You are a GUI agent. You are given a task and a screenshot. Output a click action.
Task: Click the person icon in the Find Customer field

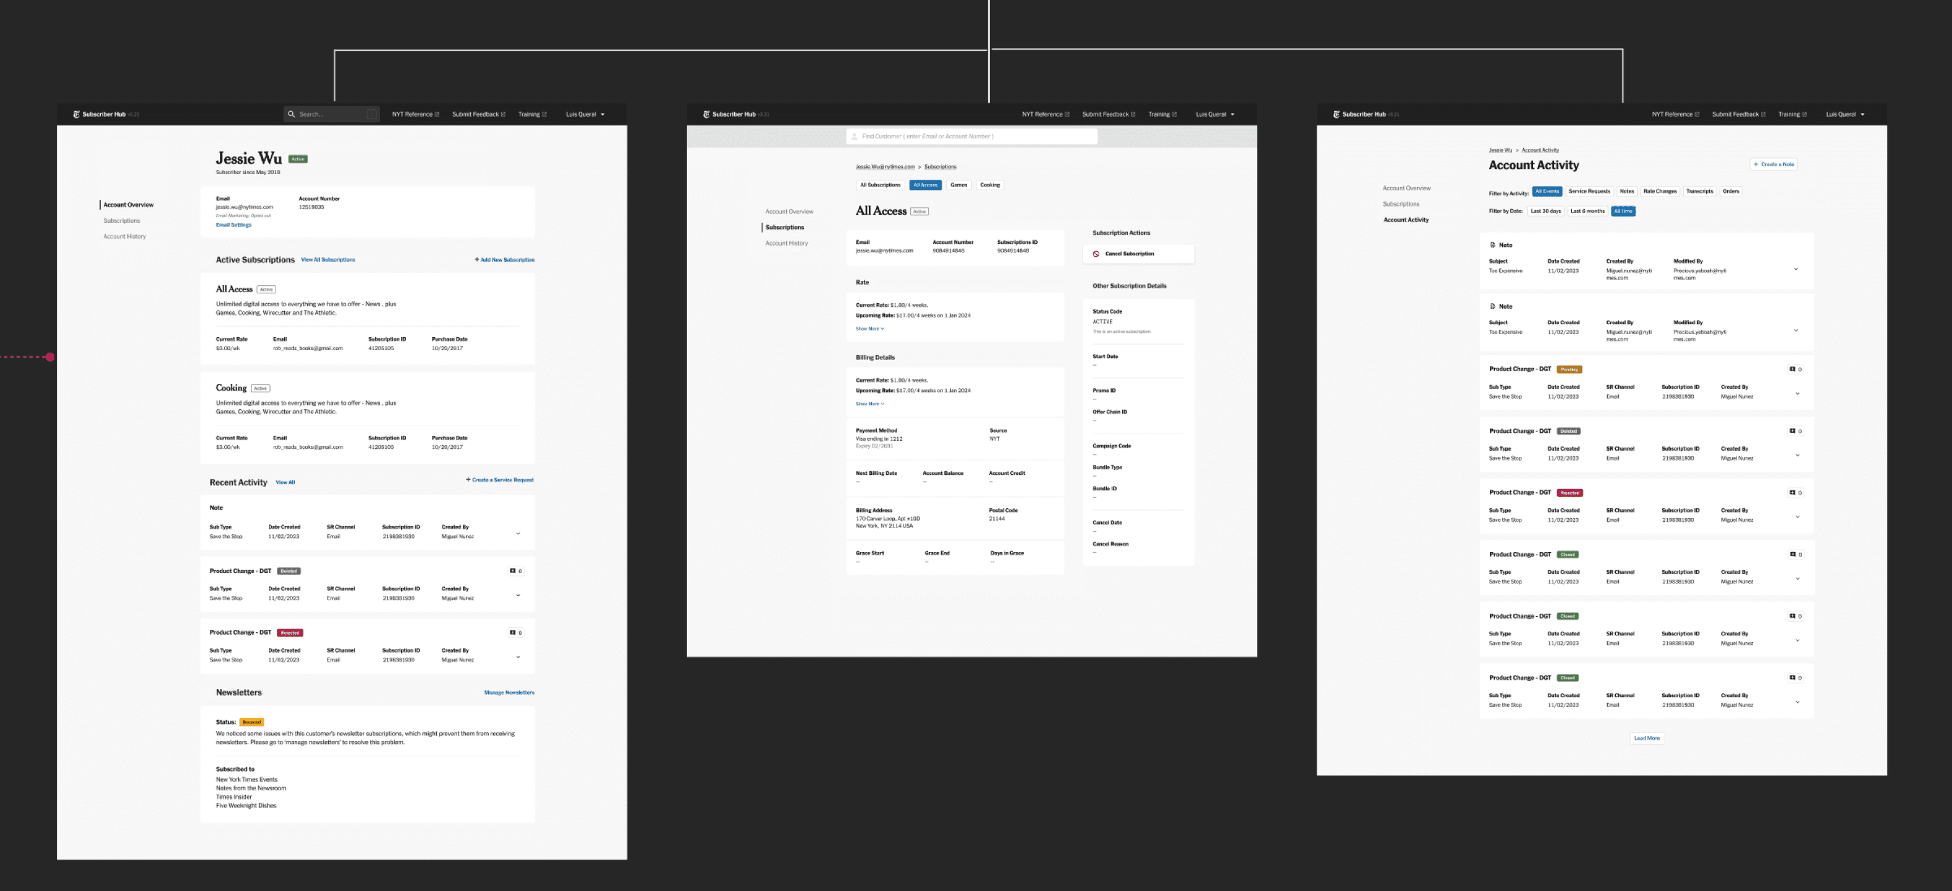pos(855,136)
